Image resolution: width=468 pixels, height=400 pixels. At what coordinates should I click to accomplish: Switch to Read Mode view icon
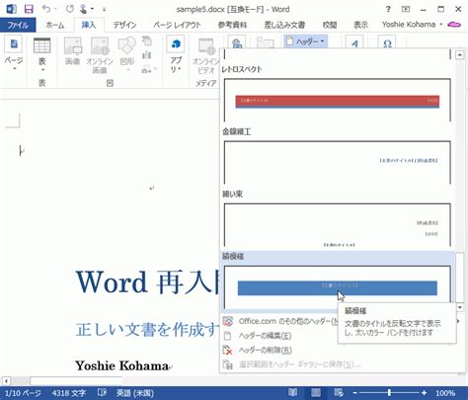(x=292, y=392)
